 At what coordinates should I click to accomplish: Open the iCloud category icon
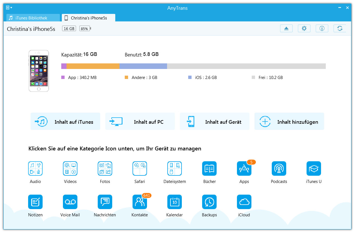pos(244,202)
